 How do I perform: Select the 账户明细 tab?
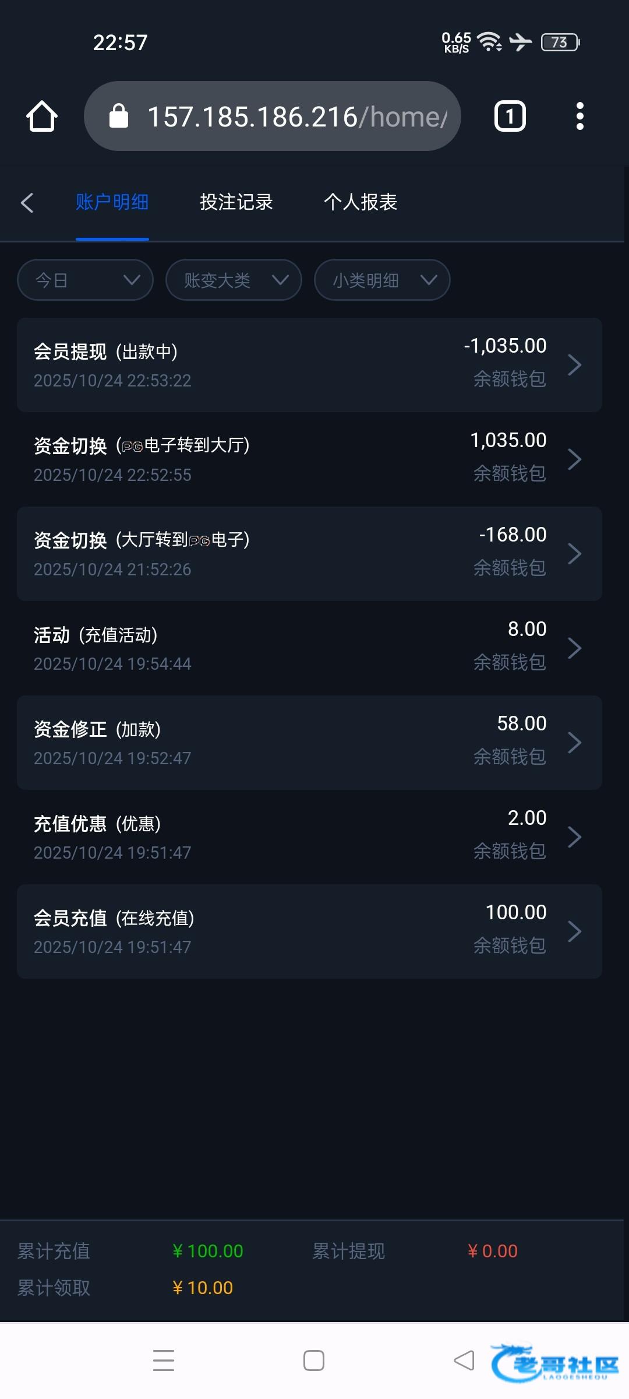(x=112, y=202)
